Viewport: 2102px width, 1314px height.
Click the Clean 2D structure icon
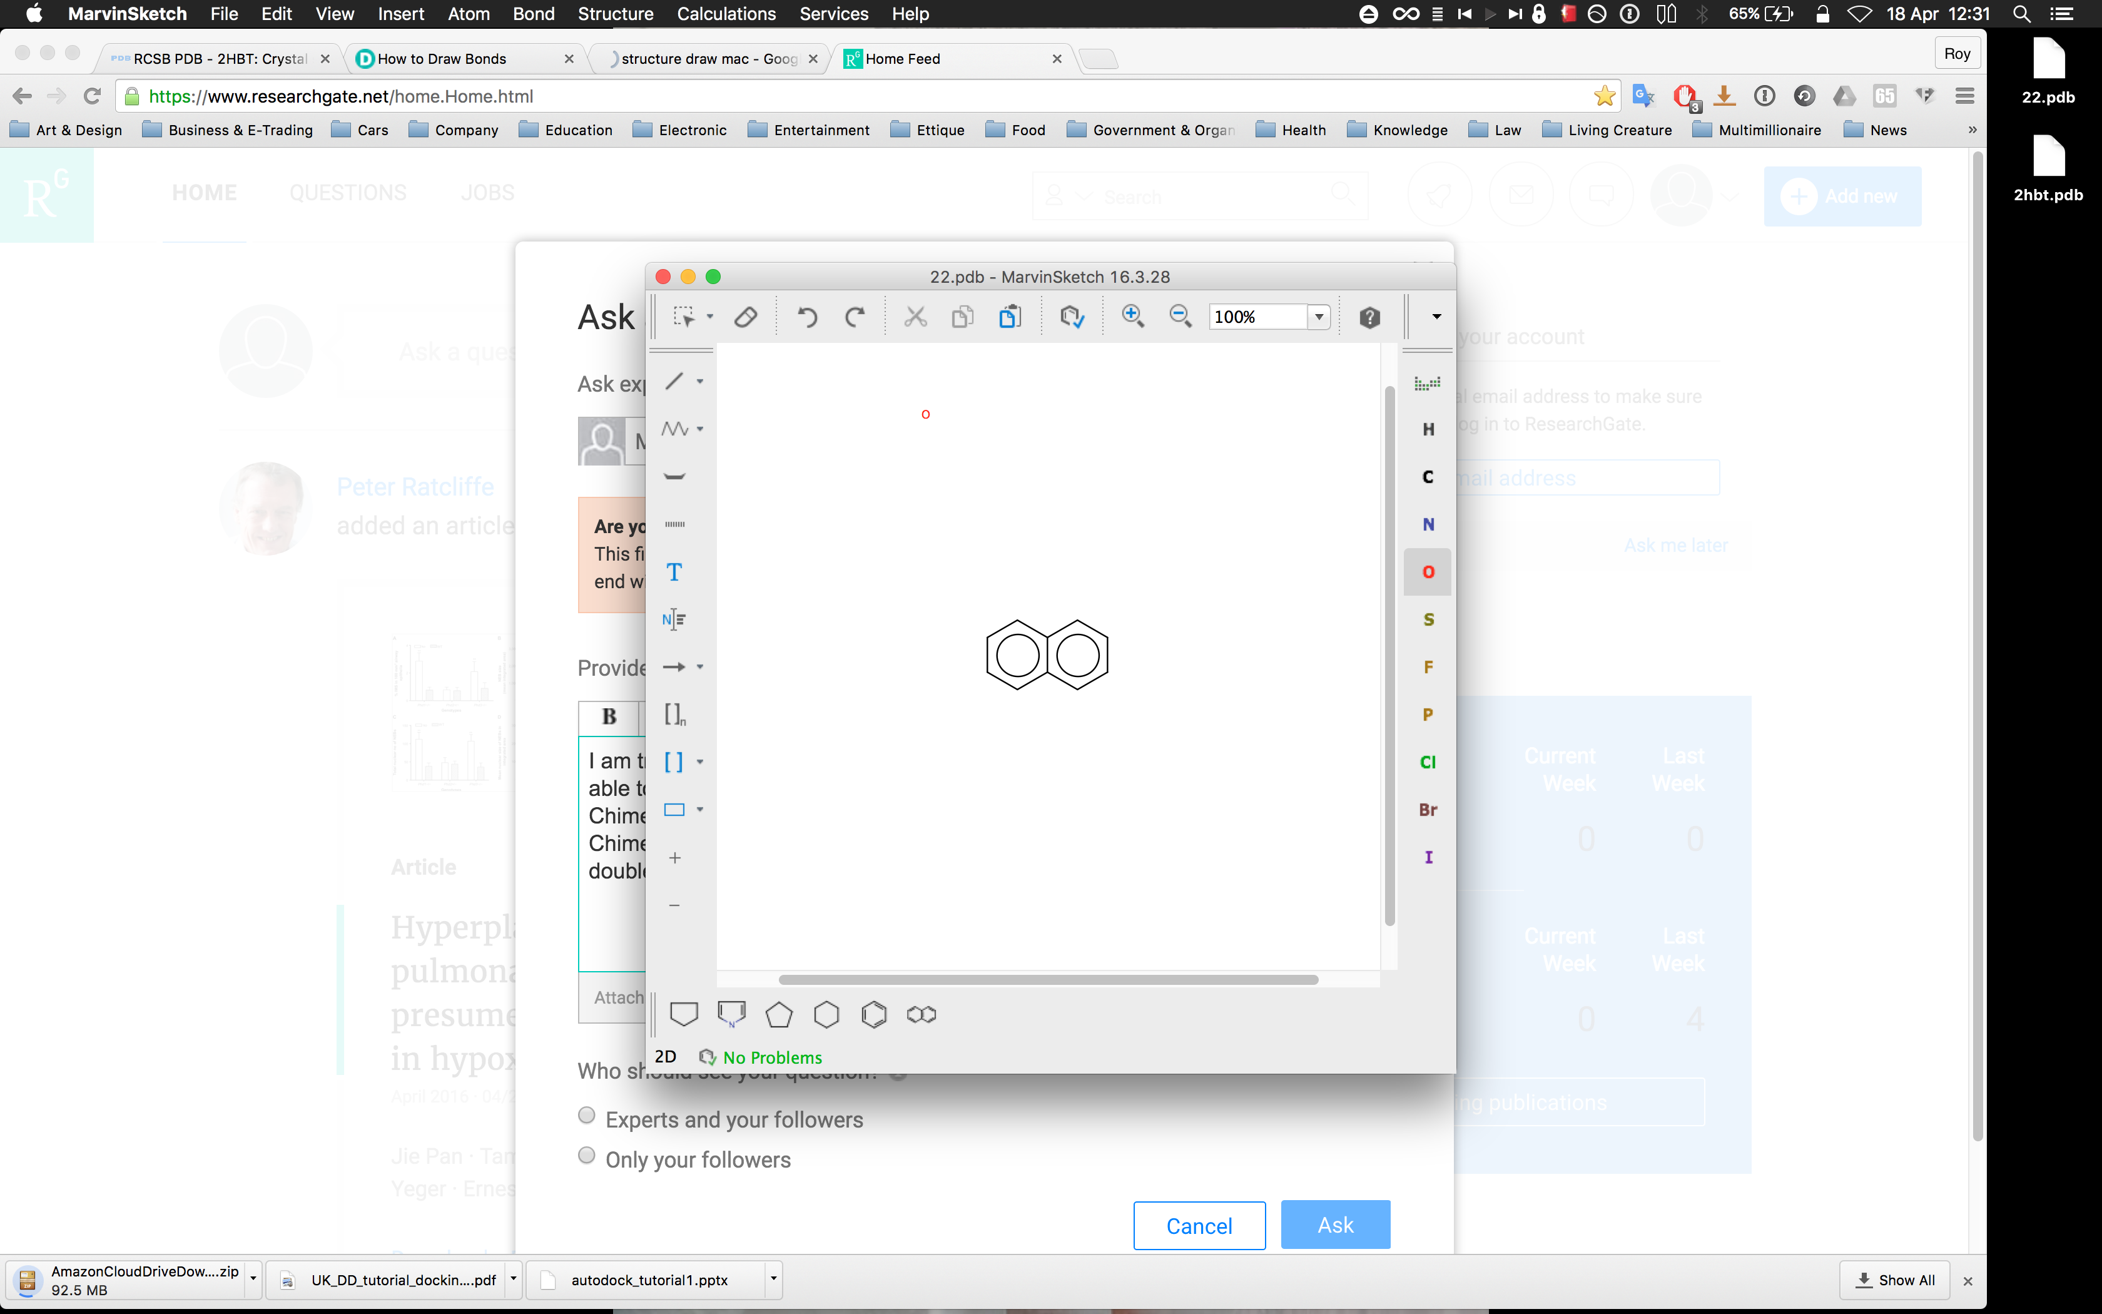(x=1072, y=317)
